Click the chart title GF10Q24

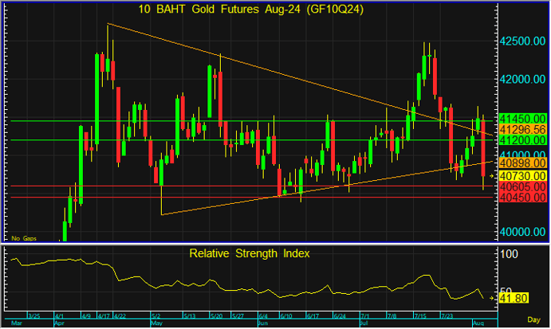(x=250, y=9)
